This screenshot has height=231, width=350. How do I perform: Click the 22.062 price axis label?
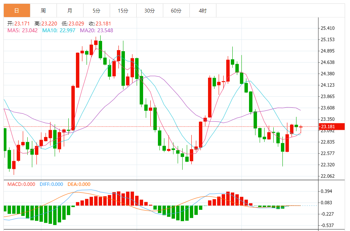tap(328, 176)
